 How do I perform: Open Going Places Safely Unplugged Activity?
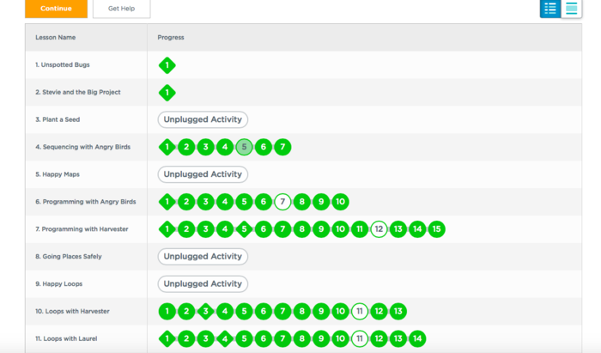pyautogui.click(x=203, y=256)
